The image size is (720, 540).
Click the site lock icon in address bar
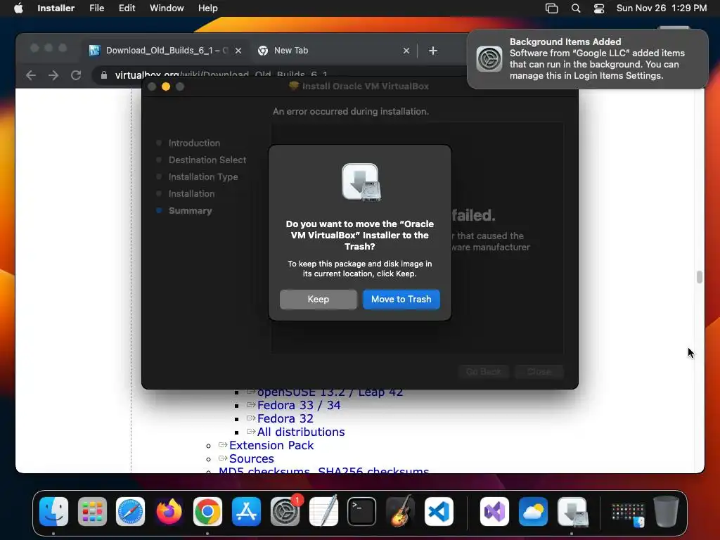coord(104,75)
